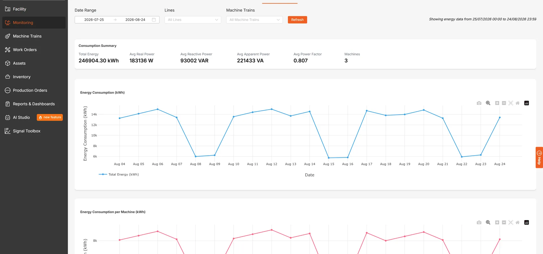The image size is (543, 254).
Task: Edit the start date 2026-07-25 field
Action: [94, 20]
